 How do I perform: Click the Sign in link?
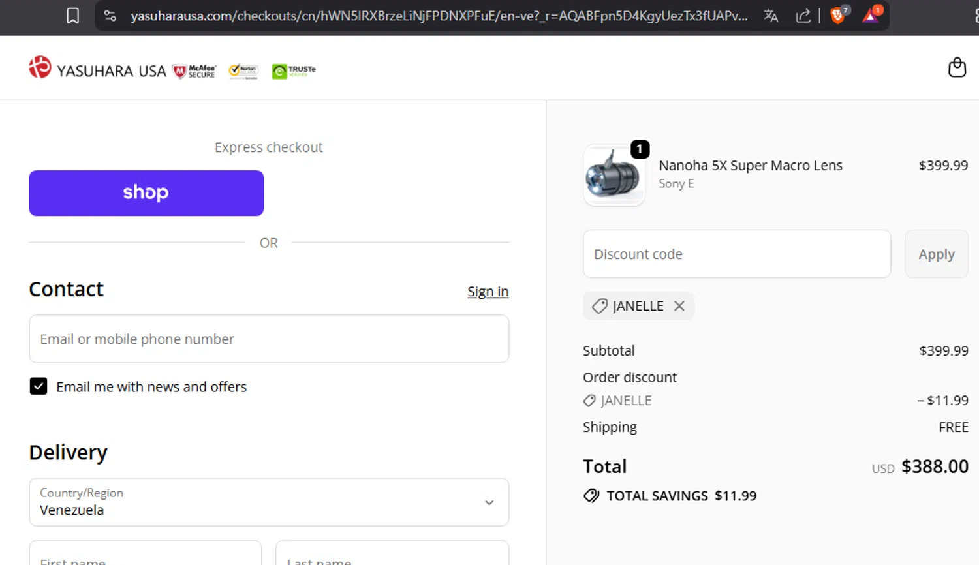tap(488, 292)
